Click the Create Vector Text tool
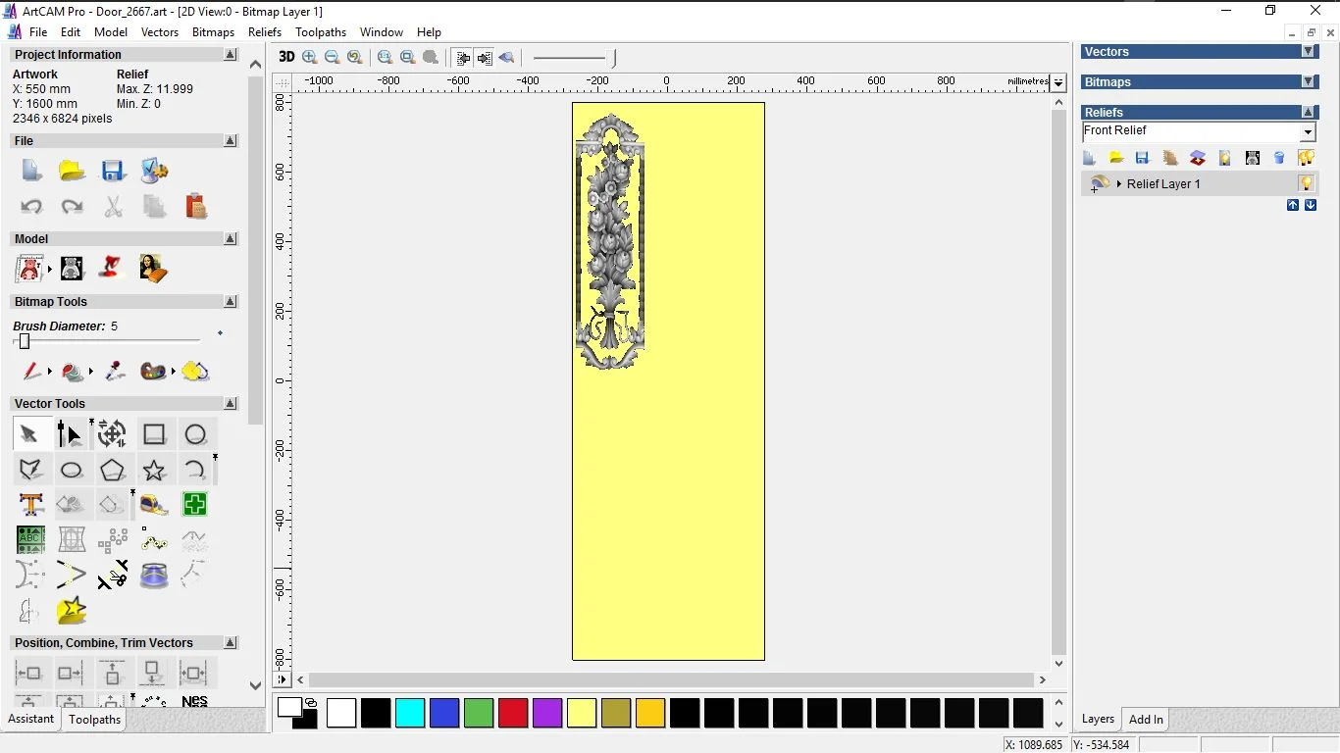 click(30, 505)
